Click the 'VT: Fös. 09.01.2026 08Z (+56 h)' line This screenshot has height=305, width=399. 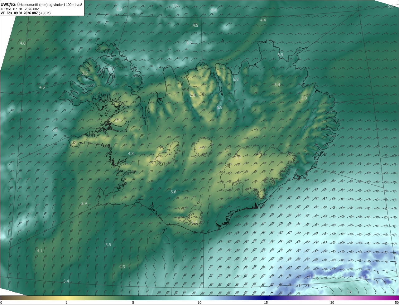tap(26, 13)
